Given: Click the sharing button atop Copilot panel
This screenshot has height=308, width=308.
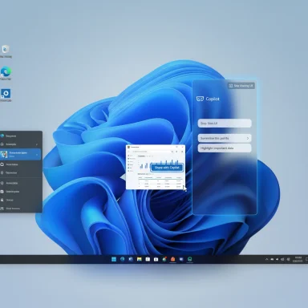Looking at the screenshot, I should click(x=241, y=86).
